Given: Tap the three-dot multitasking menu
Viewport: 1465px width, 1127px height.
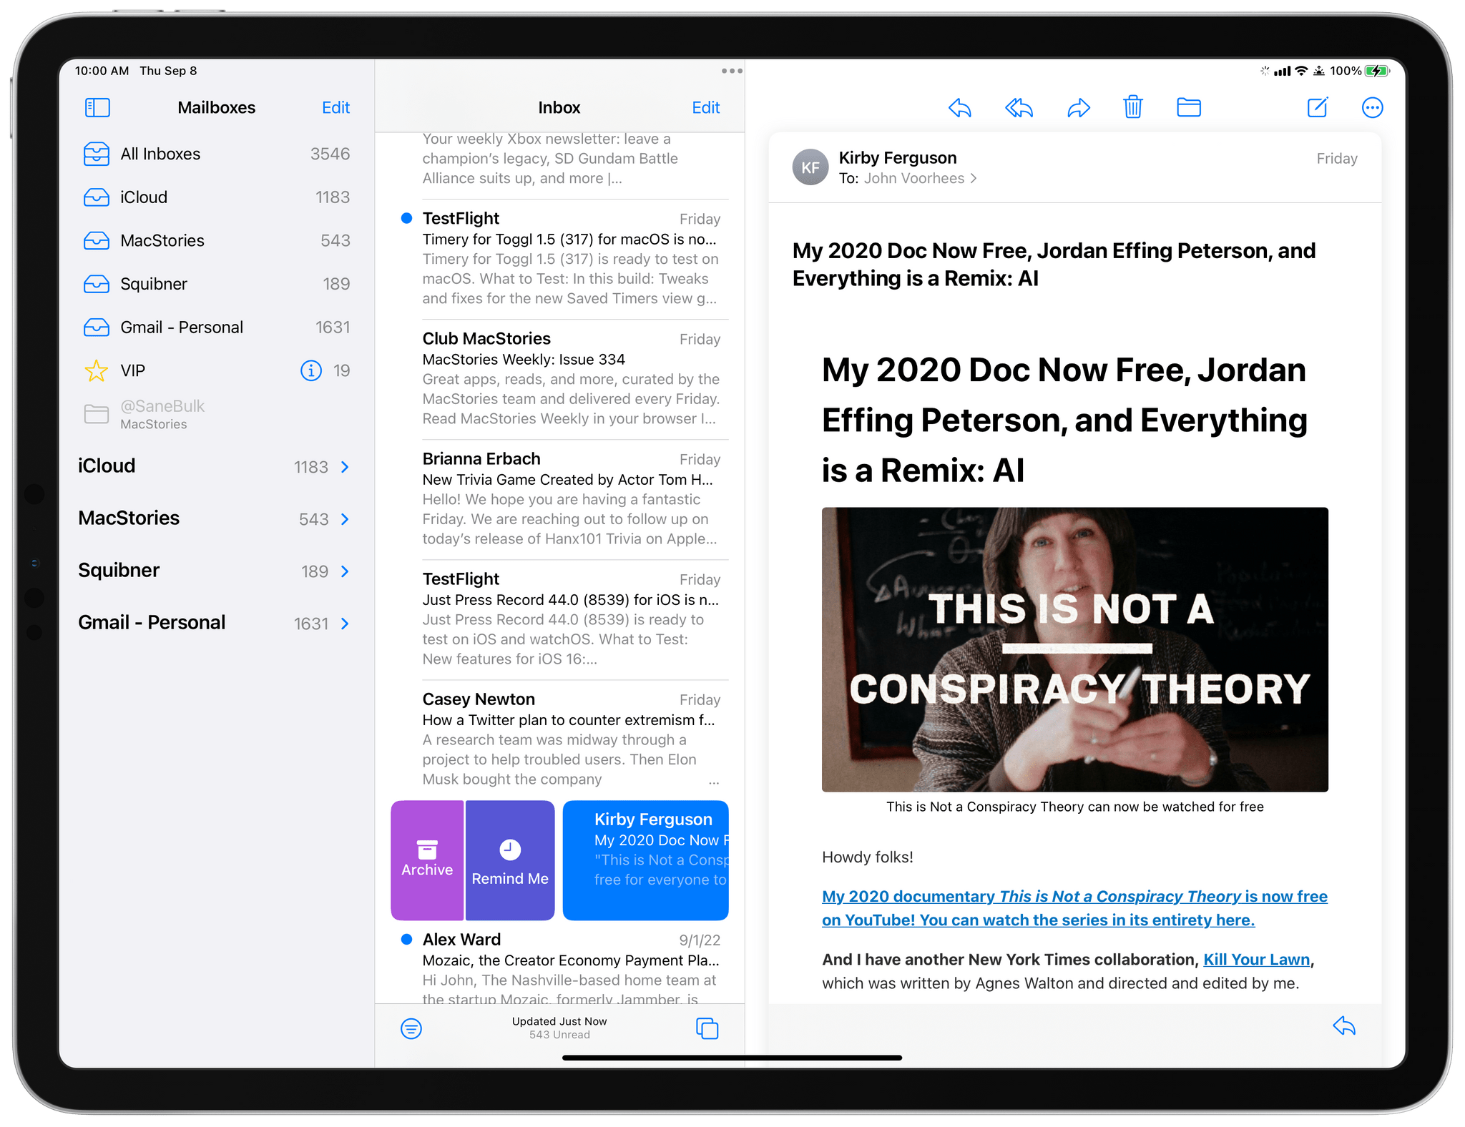Looking at the screenshot, I should point(731,71).
